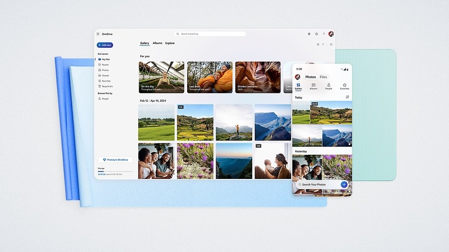This screenshot has width=449, height=252.
Task: Tap the People icon in mobile app
Action: [329, 86]
